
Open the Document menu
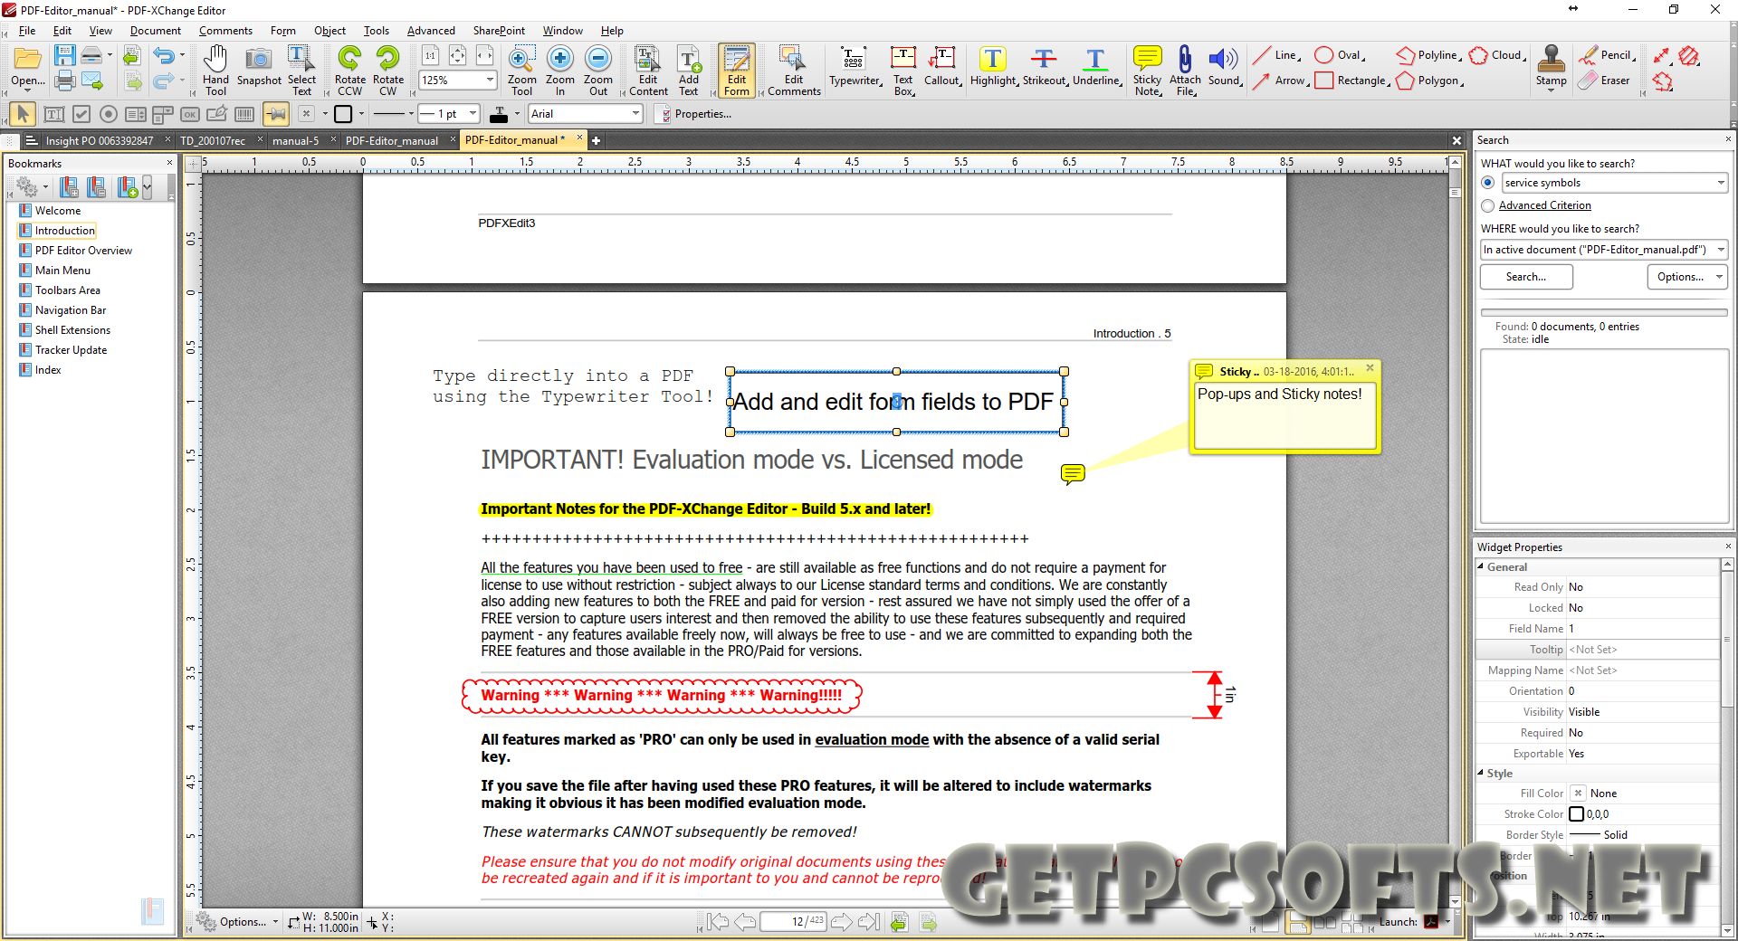[156, 31]
